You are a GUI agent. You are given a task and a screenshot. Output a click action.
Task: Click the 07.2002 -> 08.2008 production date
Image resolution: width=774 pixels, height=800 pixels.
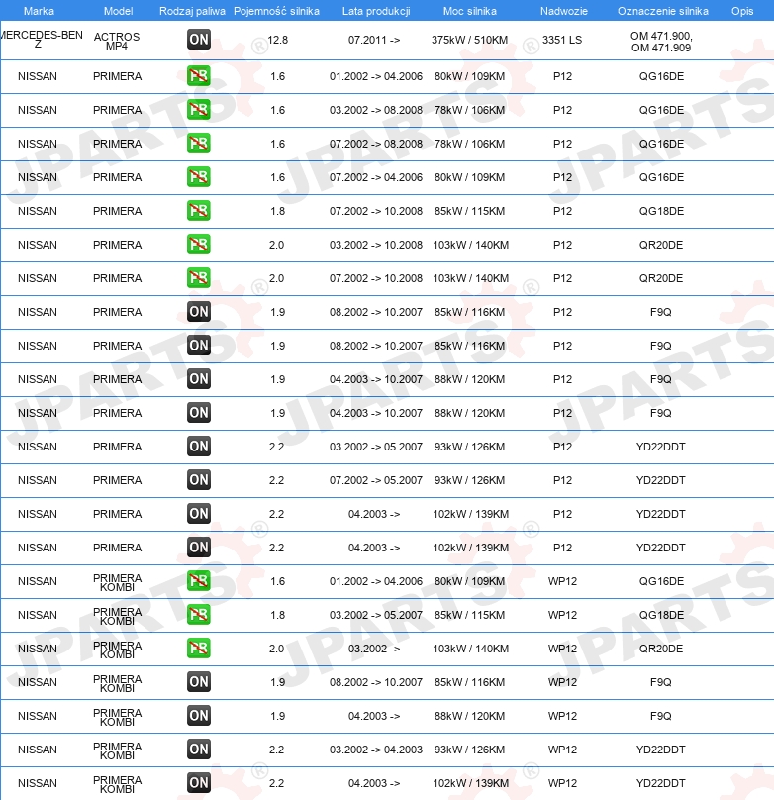tap(376, 144)
